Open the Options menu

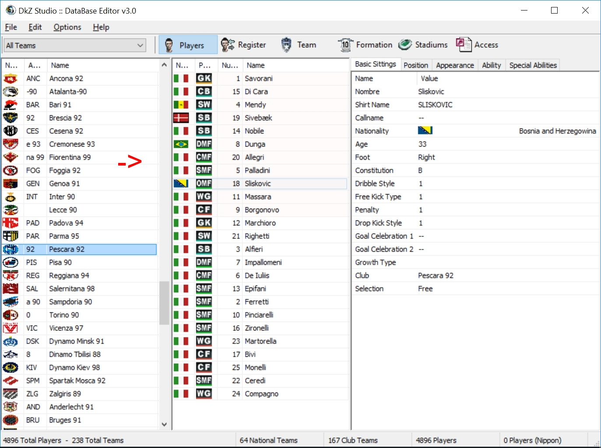67,27
